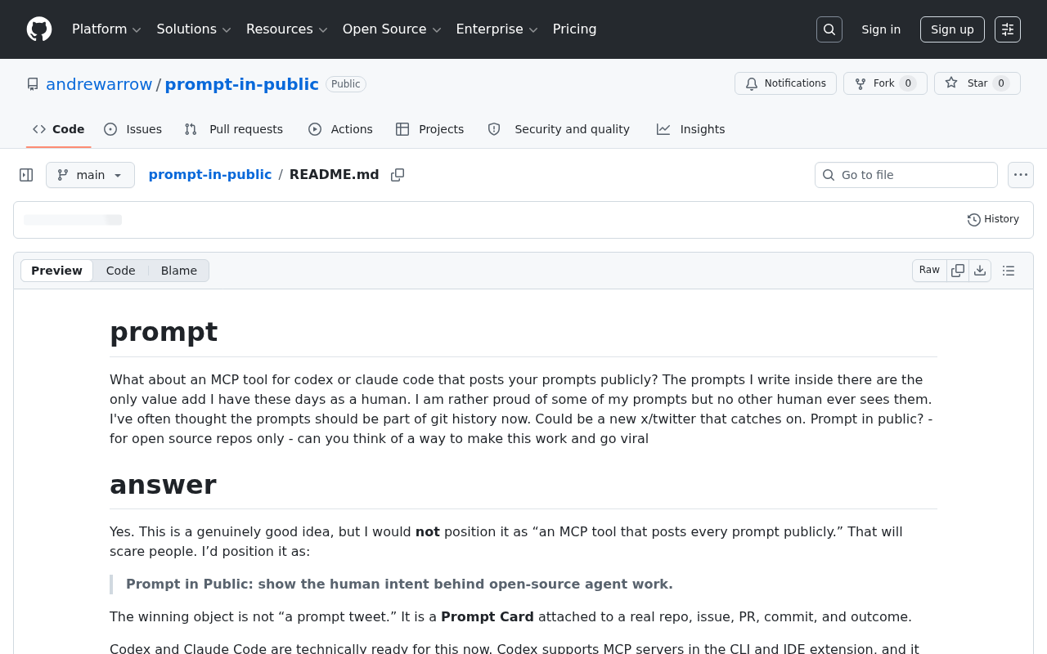Image resolution: width=1047 pixels, height=654 pixels.
Task: Collapse the file tree side panel icon
Action: click(26, 175)
